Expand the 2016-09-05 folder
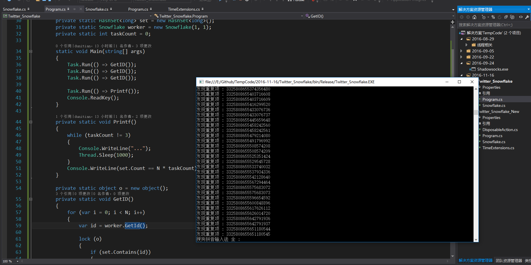This screenshot has width=531, height=265. click(x=461, y=51)
